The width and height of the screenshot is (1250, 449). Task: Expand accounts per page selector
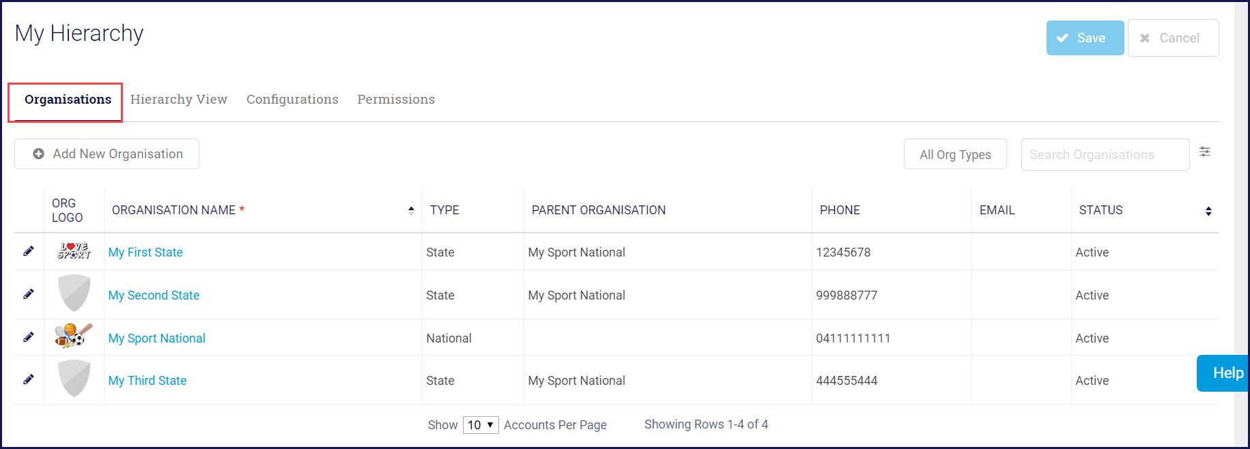pos(481,425)
